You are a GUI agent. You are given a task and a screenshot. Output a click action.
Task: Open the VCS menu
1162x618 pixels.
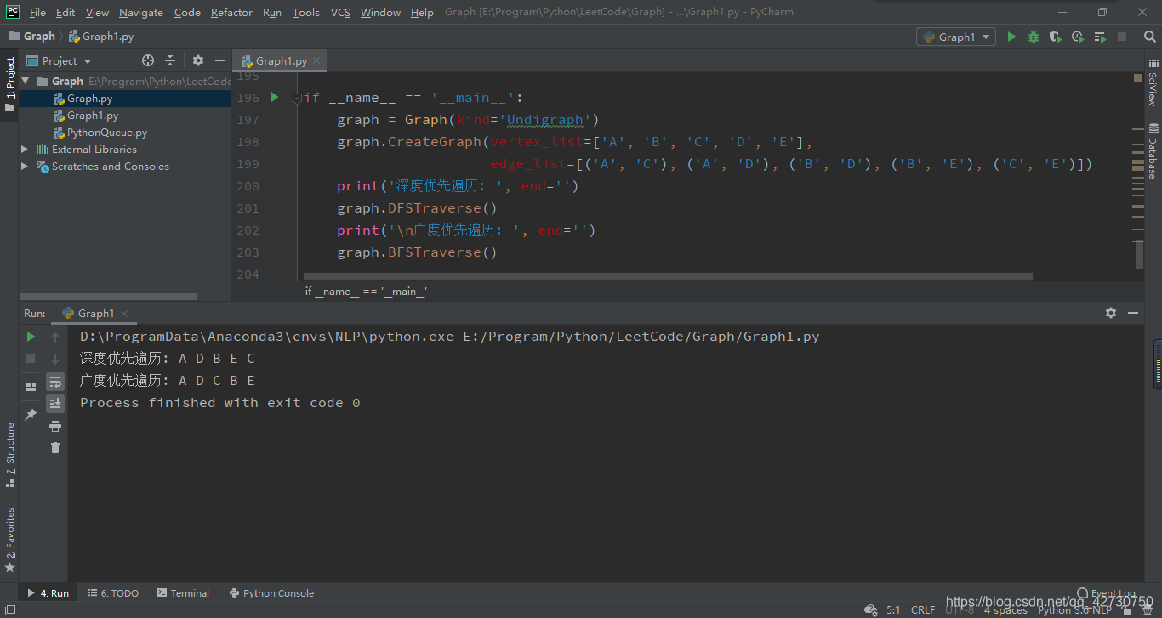(x=340, y=12)
